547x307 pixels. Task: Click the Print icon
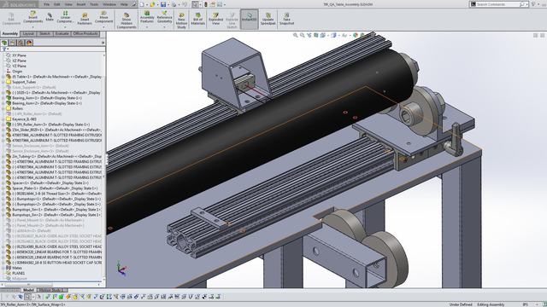(x=174, y=4)
